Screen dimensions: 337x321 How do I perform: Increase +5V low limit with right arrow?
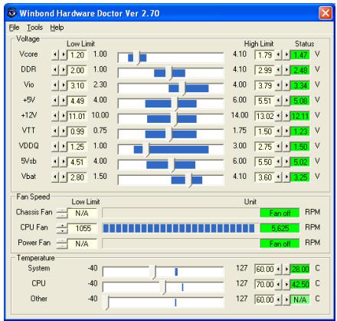click(63, 101)
